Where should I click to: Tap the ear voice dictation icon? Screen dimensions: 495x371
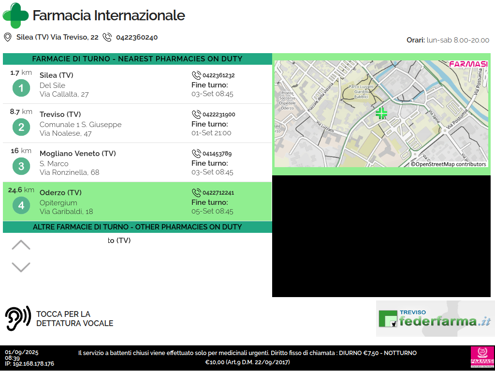coord(18,319)
